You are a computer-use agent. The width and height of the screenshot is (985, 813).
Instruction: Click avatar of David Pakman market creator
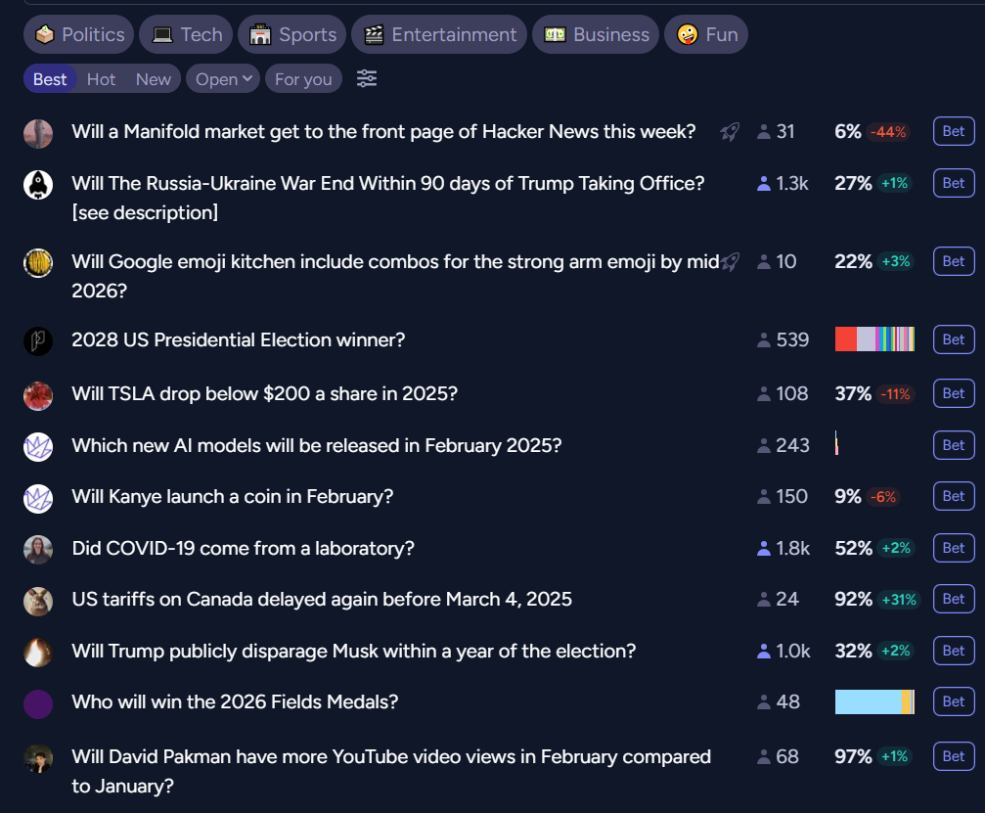tap(38, 759)
